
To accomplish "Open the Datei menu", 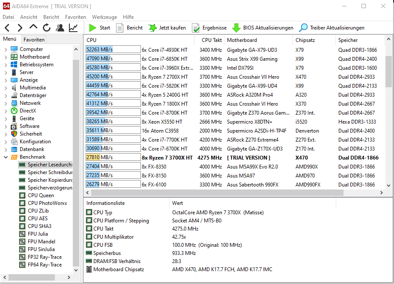I will click(x=8, y=17).
